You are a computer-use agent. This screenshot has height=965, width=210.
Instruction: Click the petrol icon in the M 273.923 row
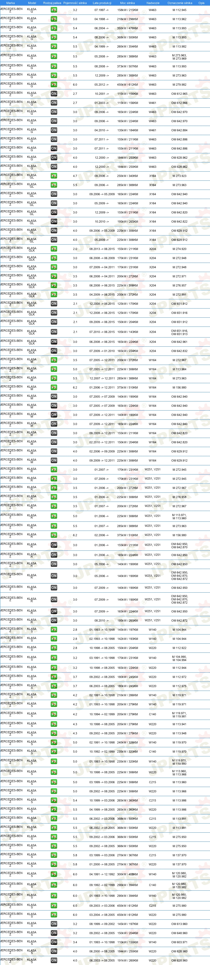(54, 176)
